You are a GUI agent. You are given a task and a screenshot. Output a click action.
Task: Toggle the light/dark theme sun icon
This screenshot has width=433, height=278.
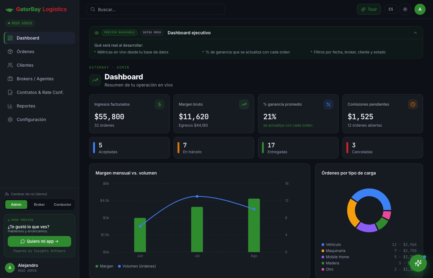point(405,9)
